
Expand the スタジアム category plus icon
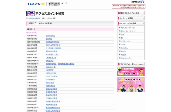119,48
